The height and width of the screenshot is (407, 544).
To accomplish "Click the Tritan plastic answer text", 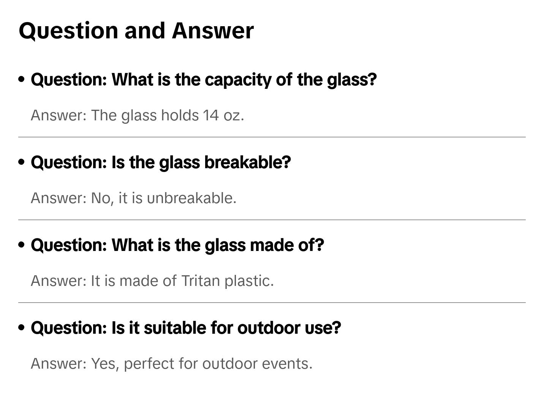I will pos(152,281).
